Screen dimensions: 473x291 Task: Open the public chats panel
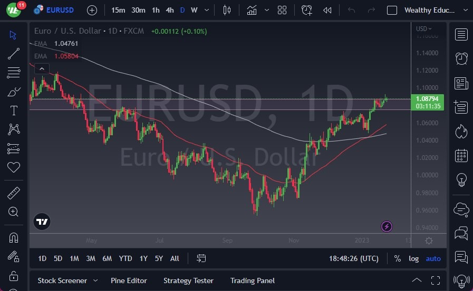coord(461,209)
